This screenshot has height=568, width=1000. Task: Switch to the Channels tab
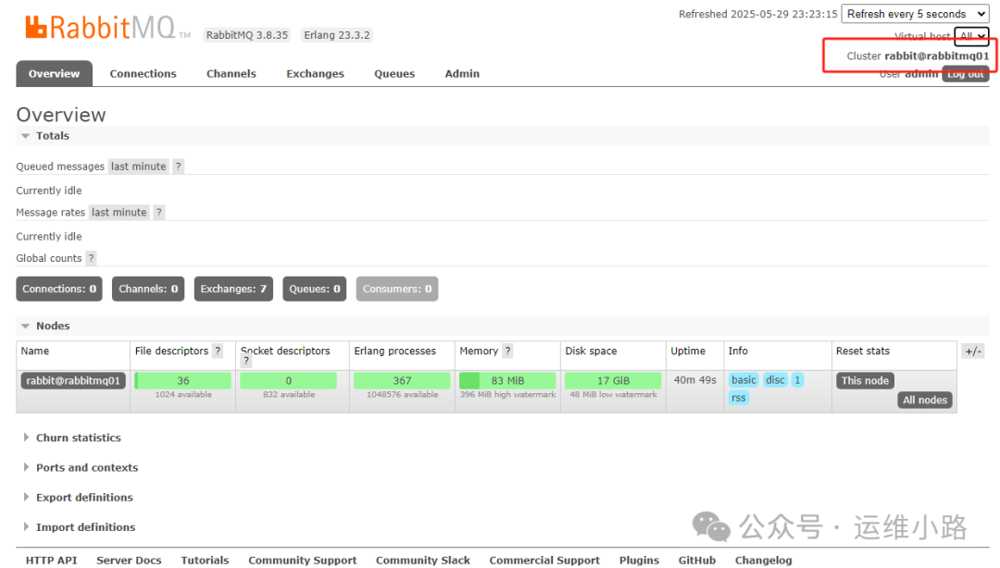pyautogui.click(x=231, y=73)
